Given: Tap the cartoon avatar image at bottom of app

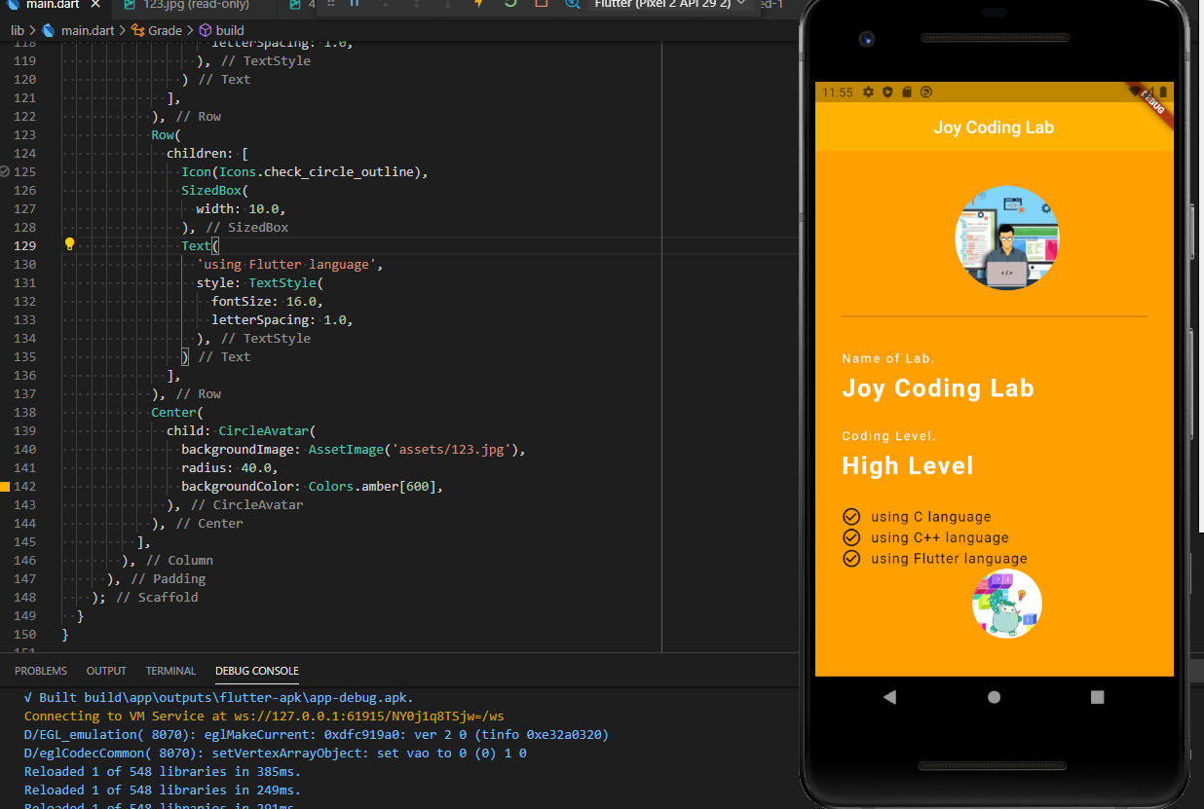Looking at the screenshot, I should coord(1007,605).
